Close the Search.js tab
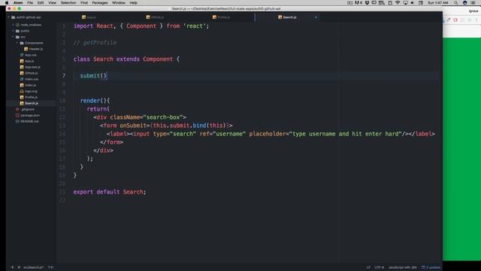481x271 pixels. click(316, 17)
